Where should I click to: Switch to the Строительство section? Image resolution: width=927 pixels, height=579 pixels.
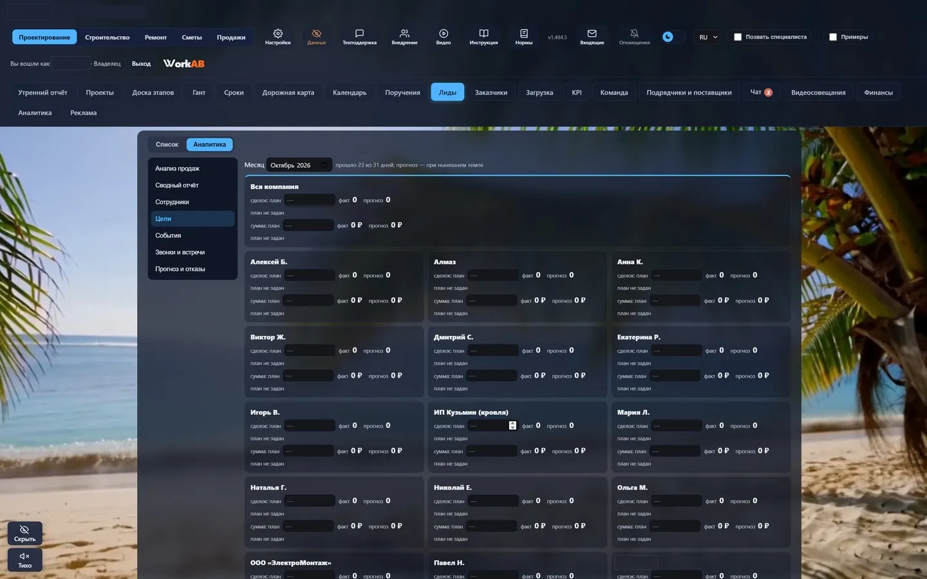pyautogui.click(x=108, y=37)
